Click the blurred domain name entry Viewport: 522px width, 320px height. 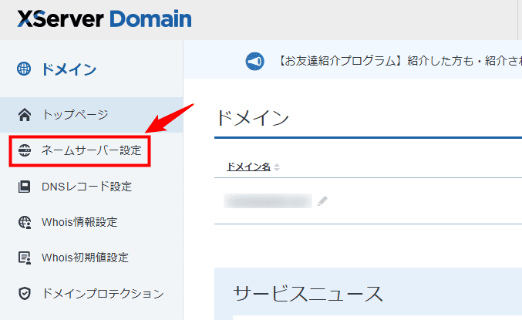268,200
